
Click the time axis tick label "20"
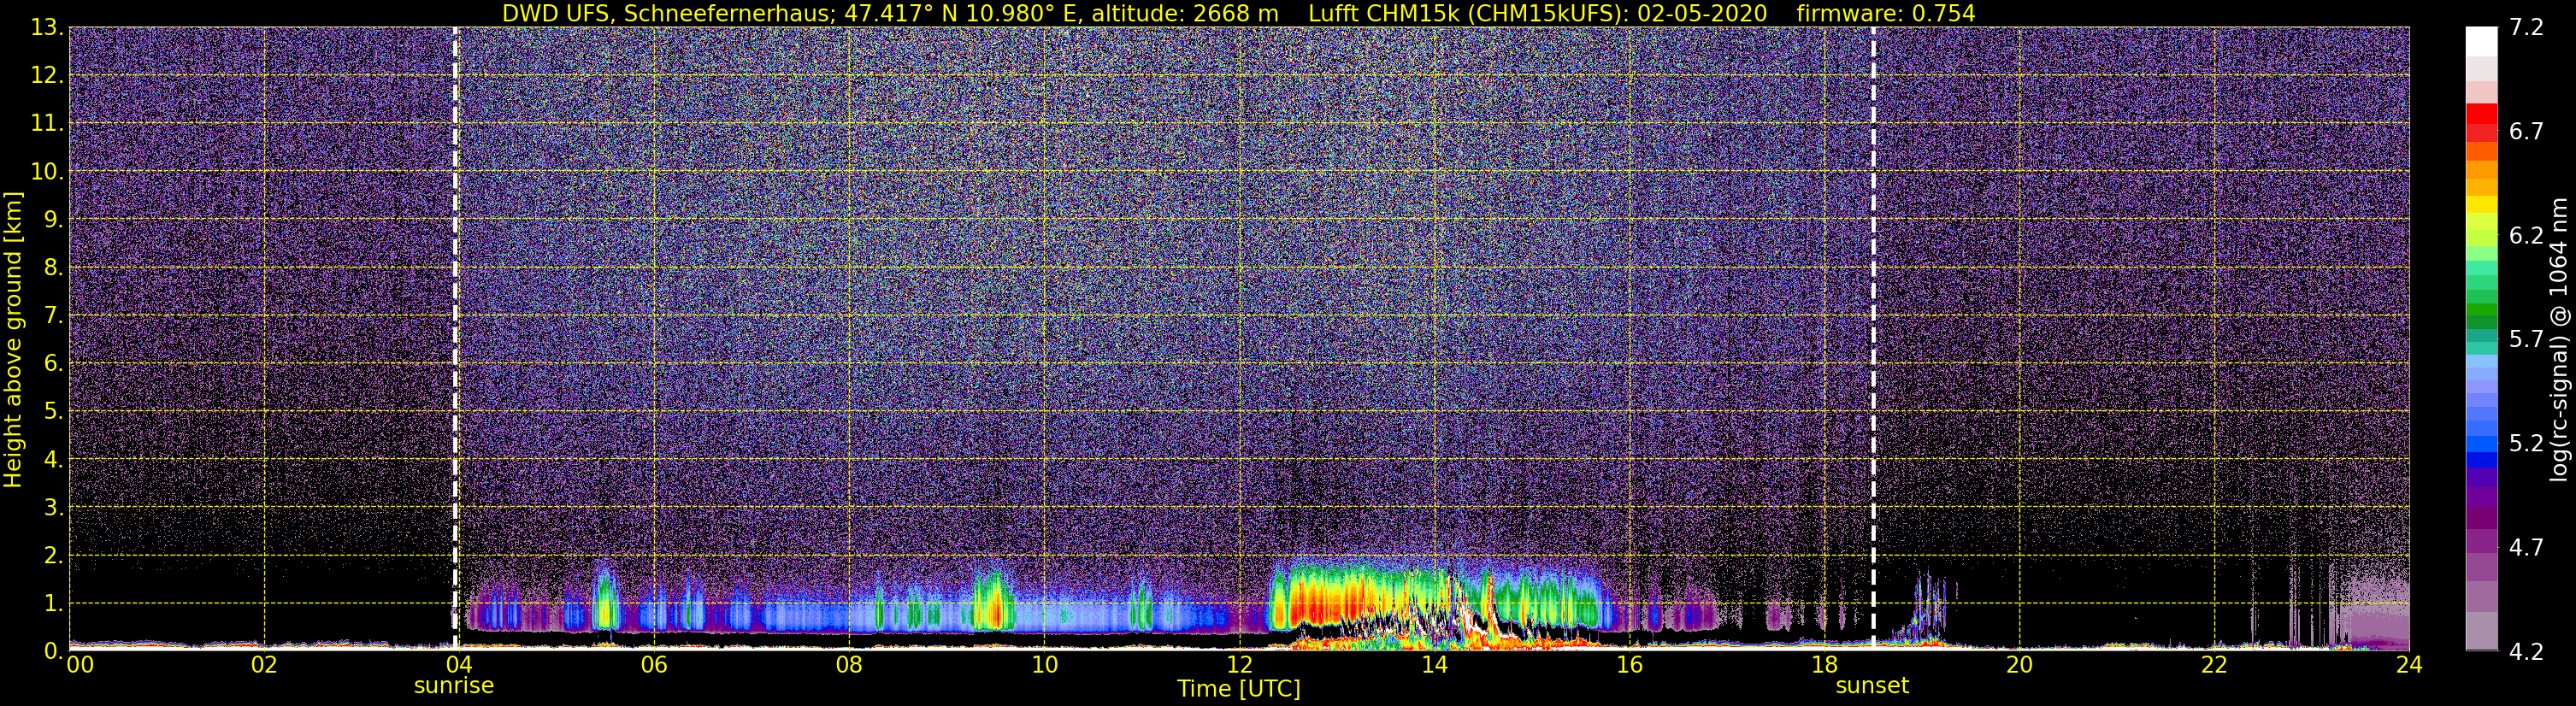(x=2019, y=666)
